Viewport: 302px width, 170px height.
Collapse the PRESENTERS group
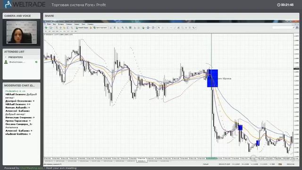tap(6, 57)
